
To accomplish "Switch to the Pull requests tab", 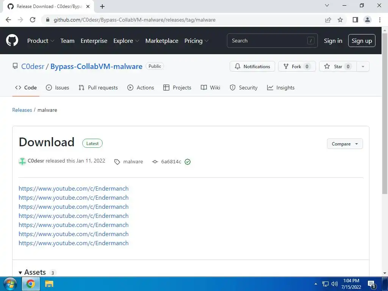I will click(x=98, y=88).
